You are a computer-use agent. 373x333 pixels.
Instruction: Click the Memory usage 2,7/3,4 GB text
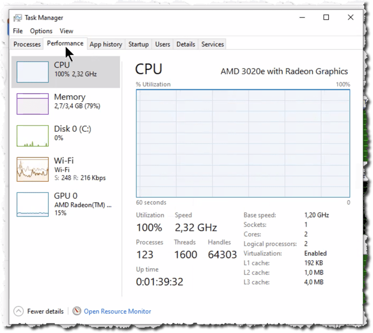(77, 106)
